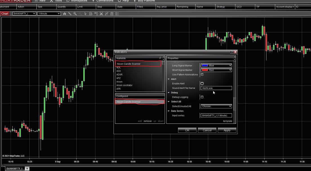Click the template link in Properties panel
The height and width of the screenshot is (171, 311).
pyautogui.click(x=228, y=121)
